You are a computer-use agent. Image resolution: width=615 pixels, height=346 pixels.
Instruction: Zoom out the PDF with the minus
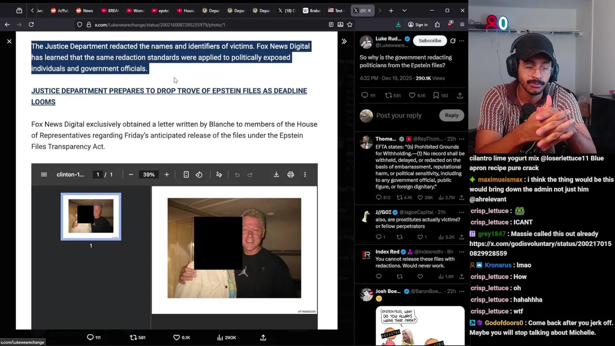click(131, 174)
